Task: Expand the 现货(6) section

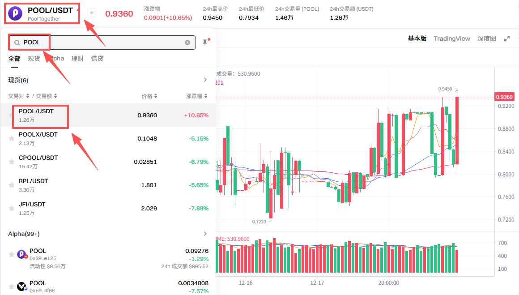Action: pyautogui.click(x=205, y=80)
